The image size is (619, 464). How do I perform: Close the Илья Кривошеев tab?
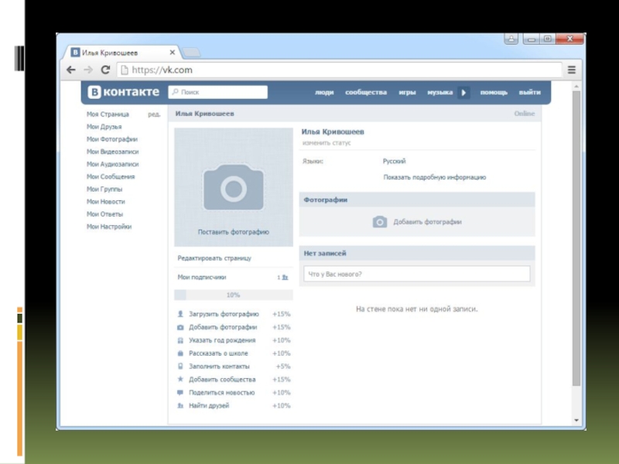pyautogui.click(x=172, y=52)
